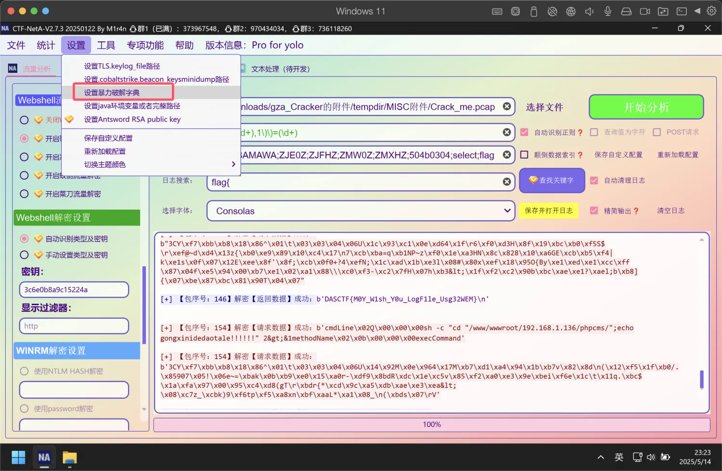
Task: Clear the regex pattern field ending in =(\d+)
Action: pyautogui.click(x=507, y=132)
